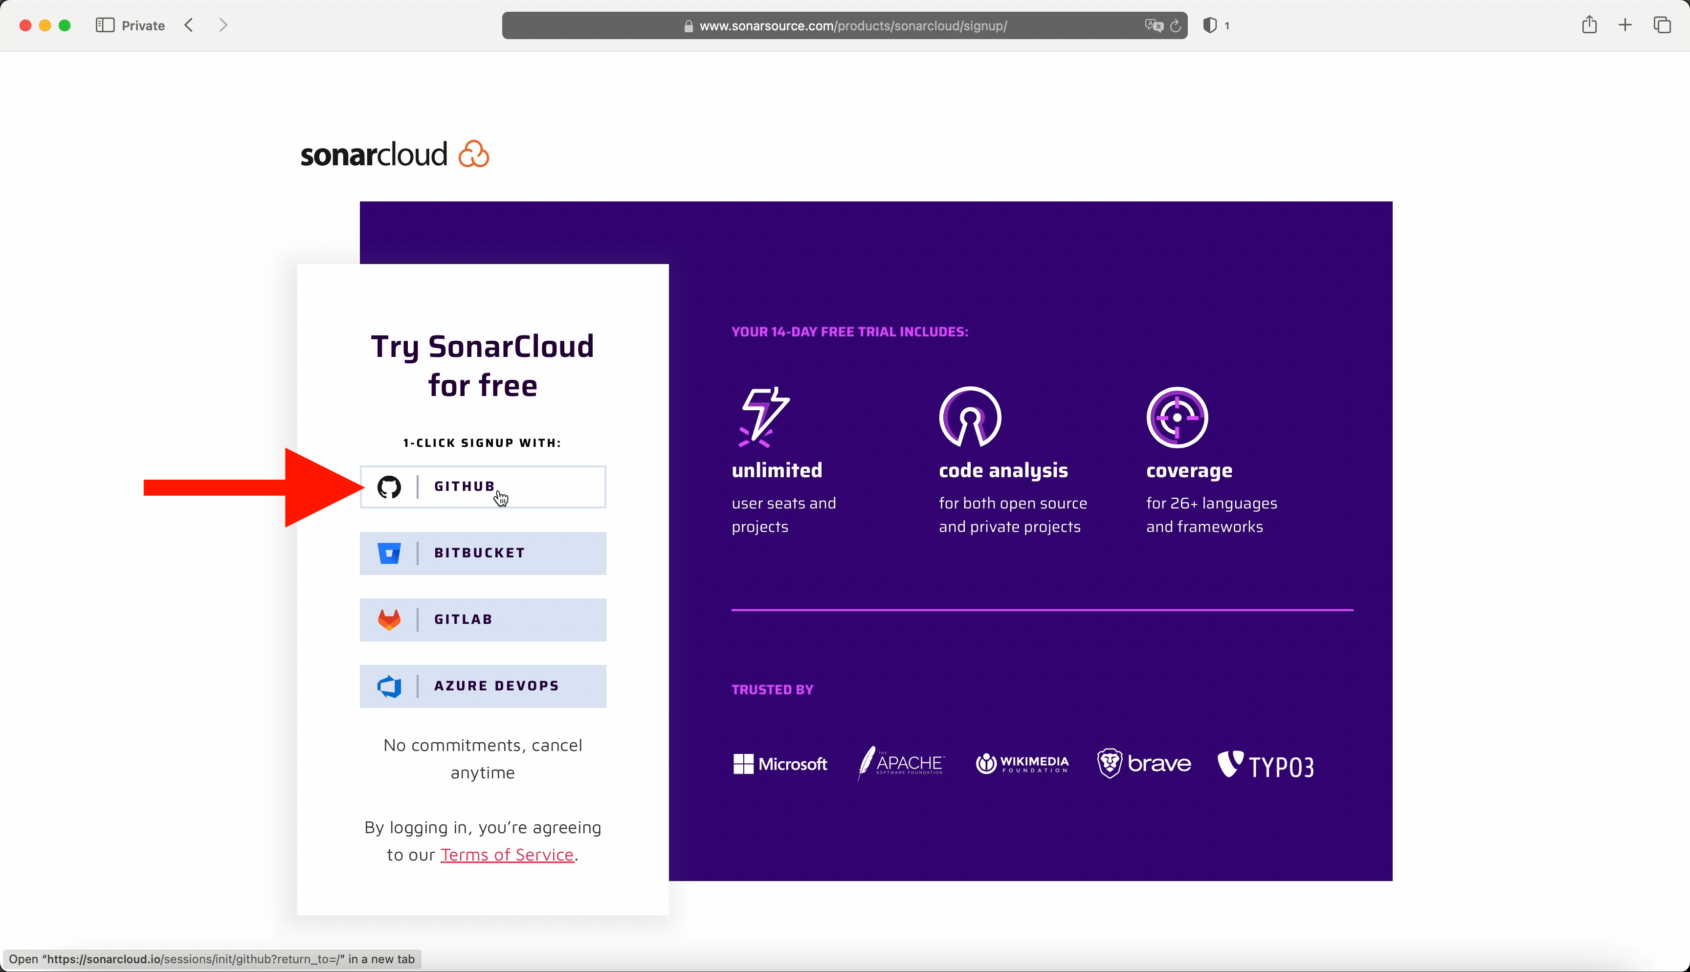Click the coverage target icon
Image resolution: width=1690 pixels, height=972 pixels.
[1177, 417]
